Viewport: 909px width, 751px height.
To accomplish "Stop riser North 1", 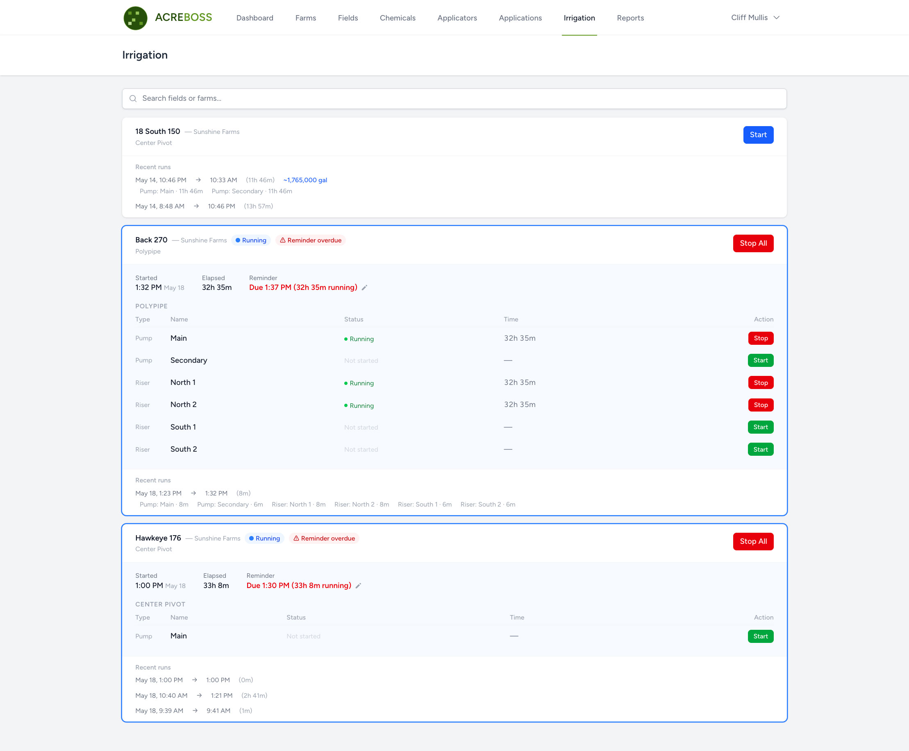I will pos(761,382).
